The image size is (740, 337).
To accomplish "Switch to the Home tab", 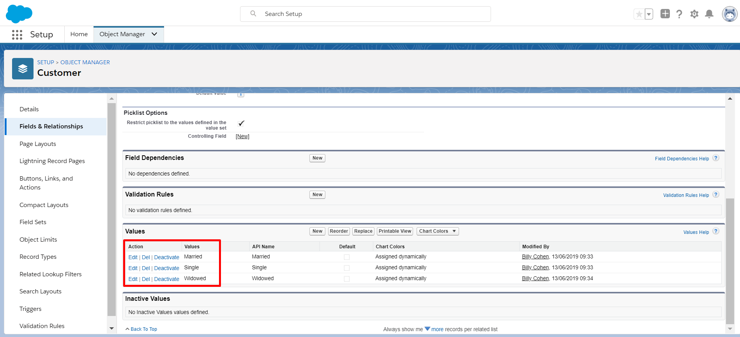I will [79, 34].
